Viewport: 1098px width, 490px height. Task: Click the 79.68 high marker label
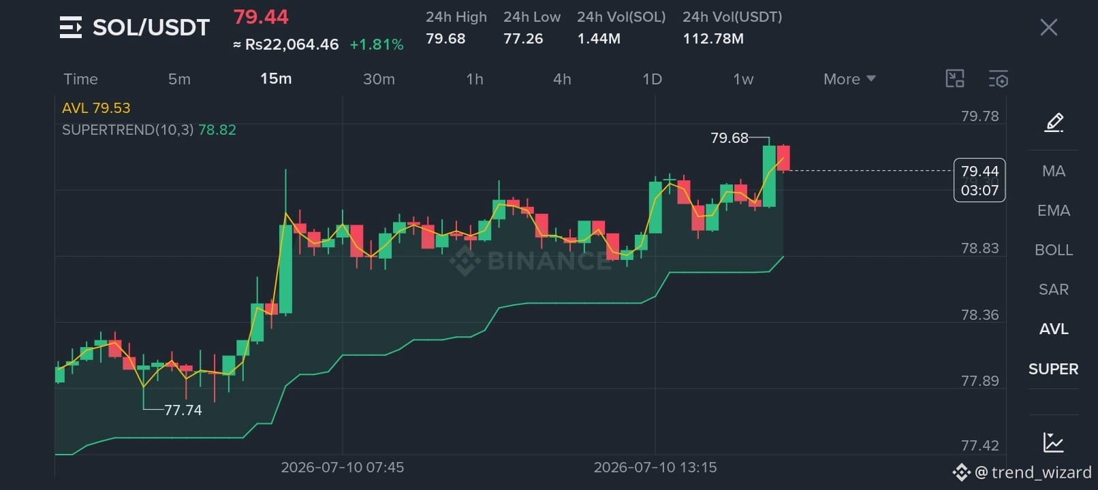730,138
